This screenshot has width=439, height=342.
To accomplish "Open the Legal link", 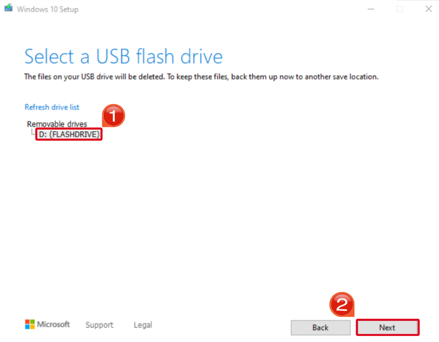I will pos(143,325).
